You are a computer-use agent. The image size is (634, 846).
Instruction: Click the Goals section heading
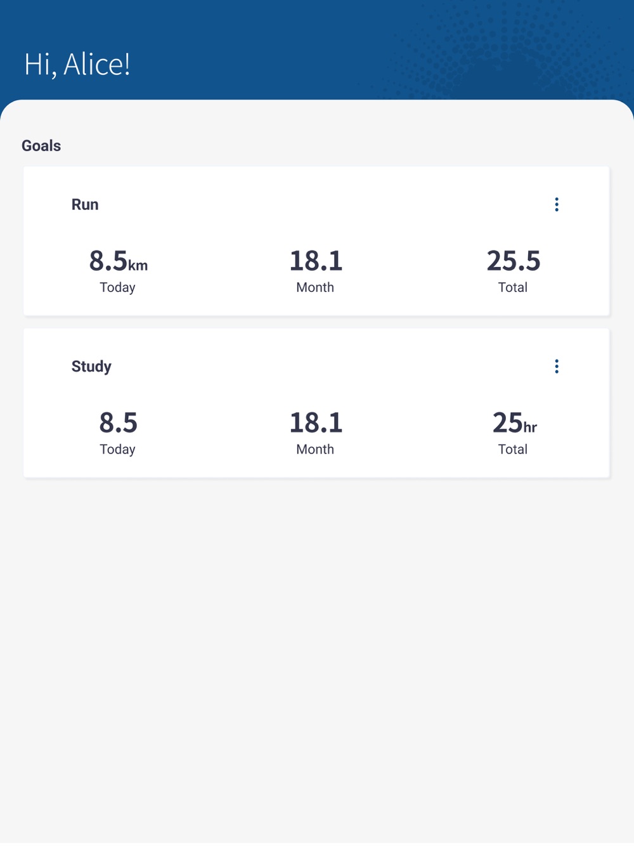click(41, 146)
